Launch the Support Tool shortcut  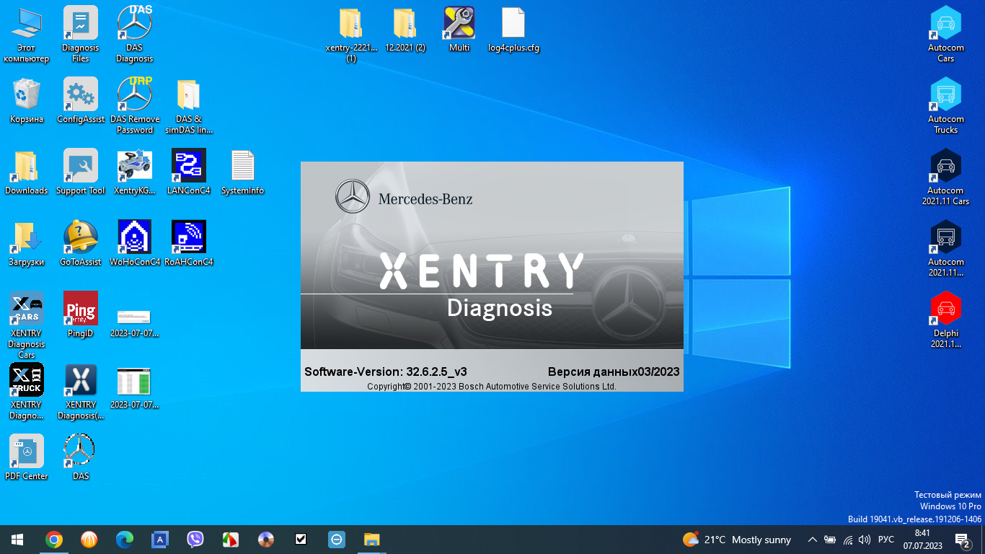tap(81, 171)
